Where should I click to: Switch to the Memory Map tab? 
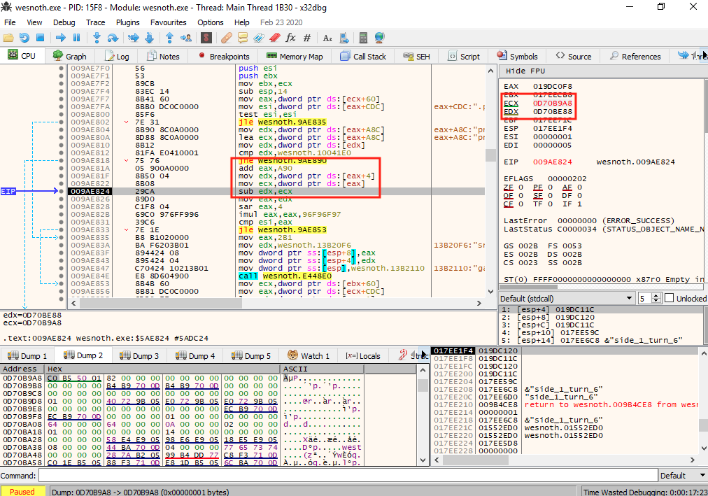(x=295, y=57)
